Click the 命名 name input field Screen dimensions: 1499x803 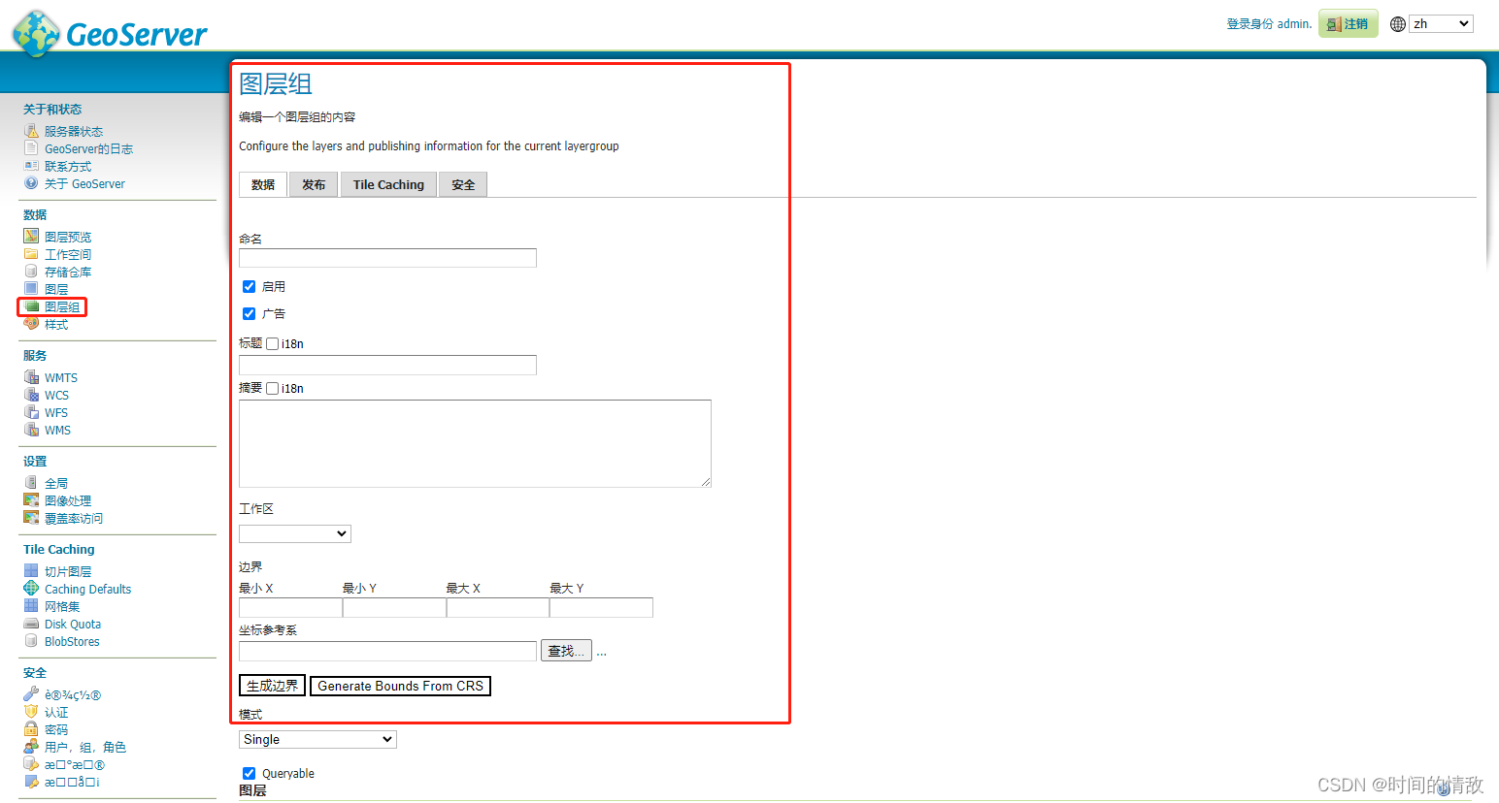(x=387, y=257)
